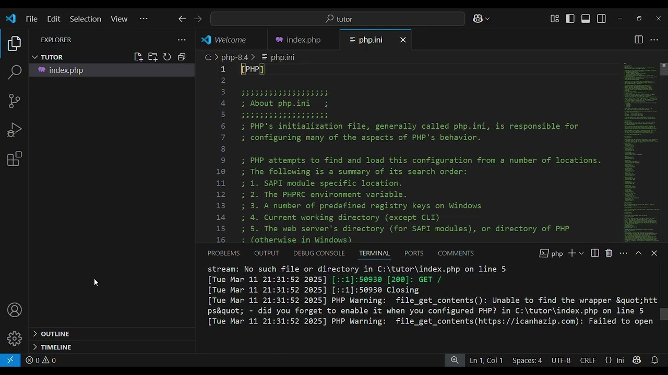Image resolution: width=668 pixels, height=375 pixels.
Task: Open remote window indicator in status bar
Action: (x=10, y=360)
